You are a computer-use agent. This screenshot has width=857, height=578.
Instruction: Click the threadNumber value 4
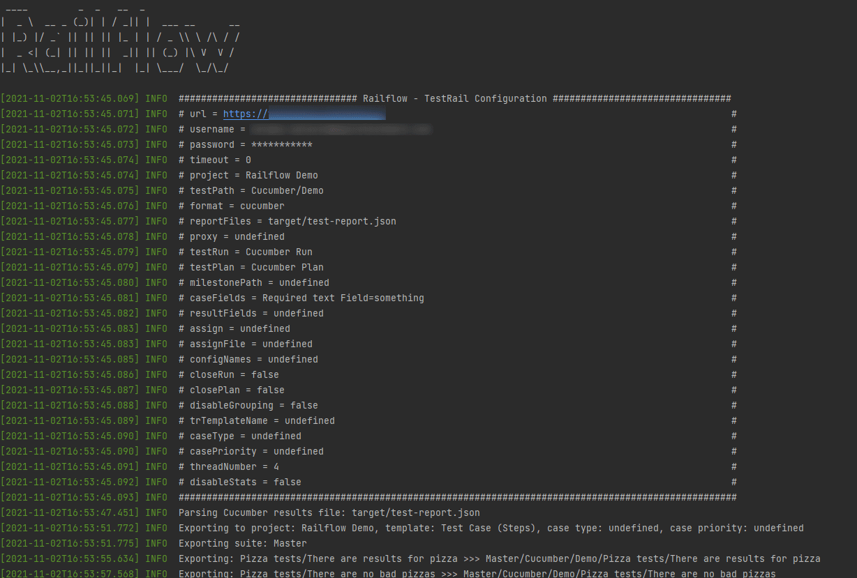click(x=276, y=466)
